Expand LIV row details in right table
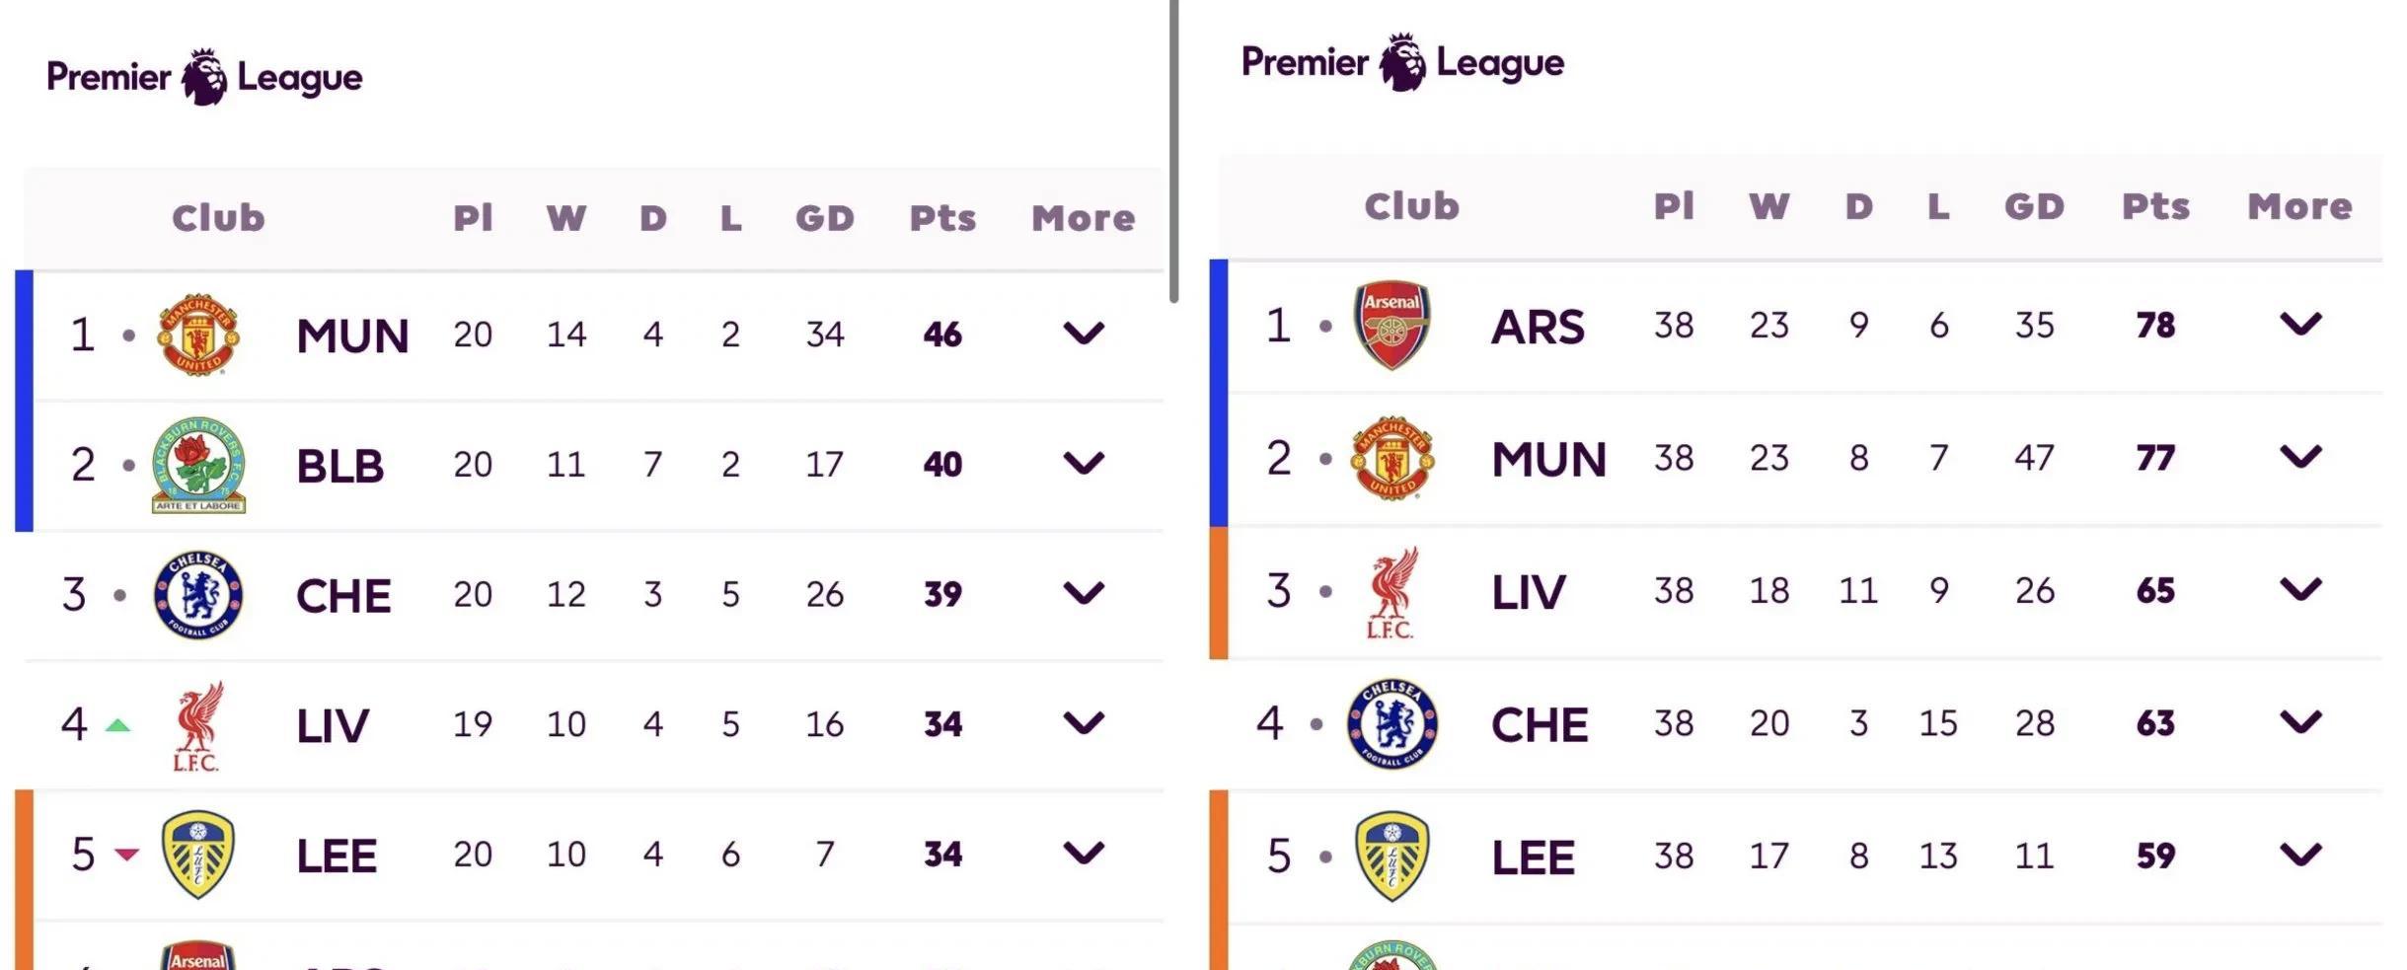 2299,590
